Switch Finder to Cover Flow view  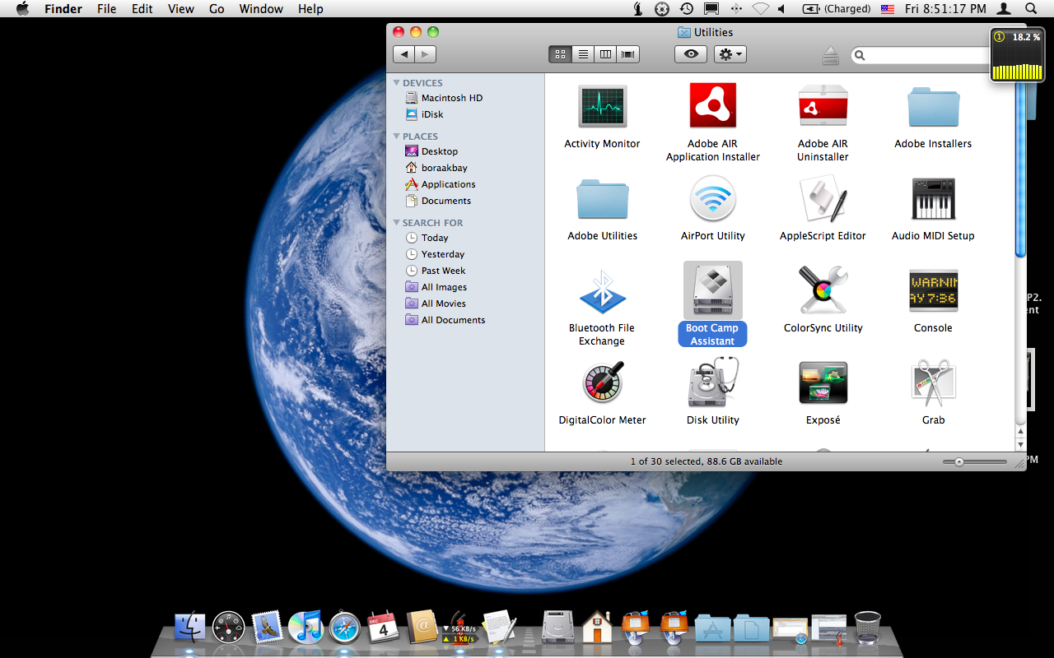(628, 54)
